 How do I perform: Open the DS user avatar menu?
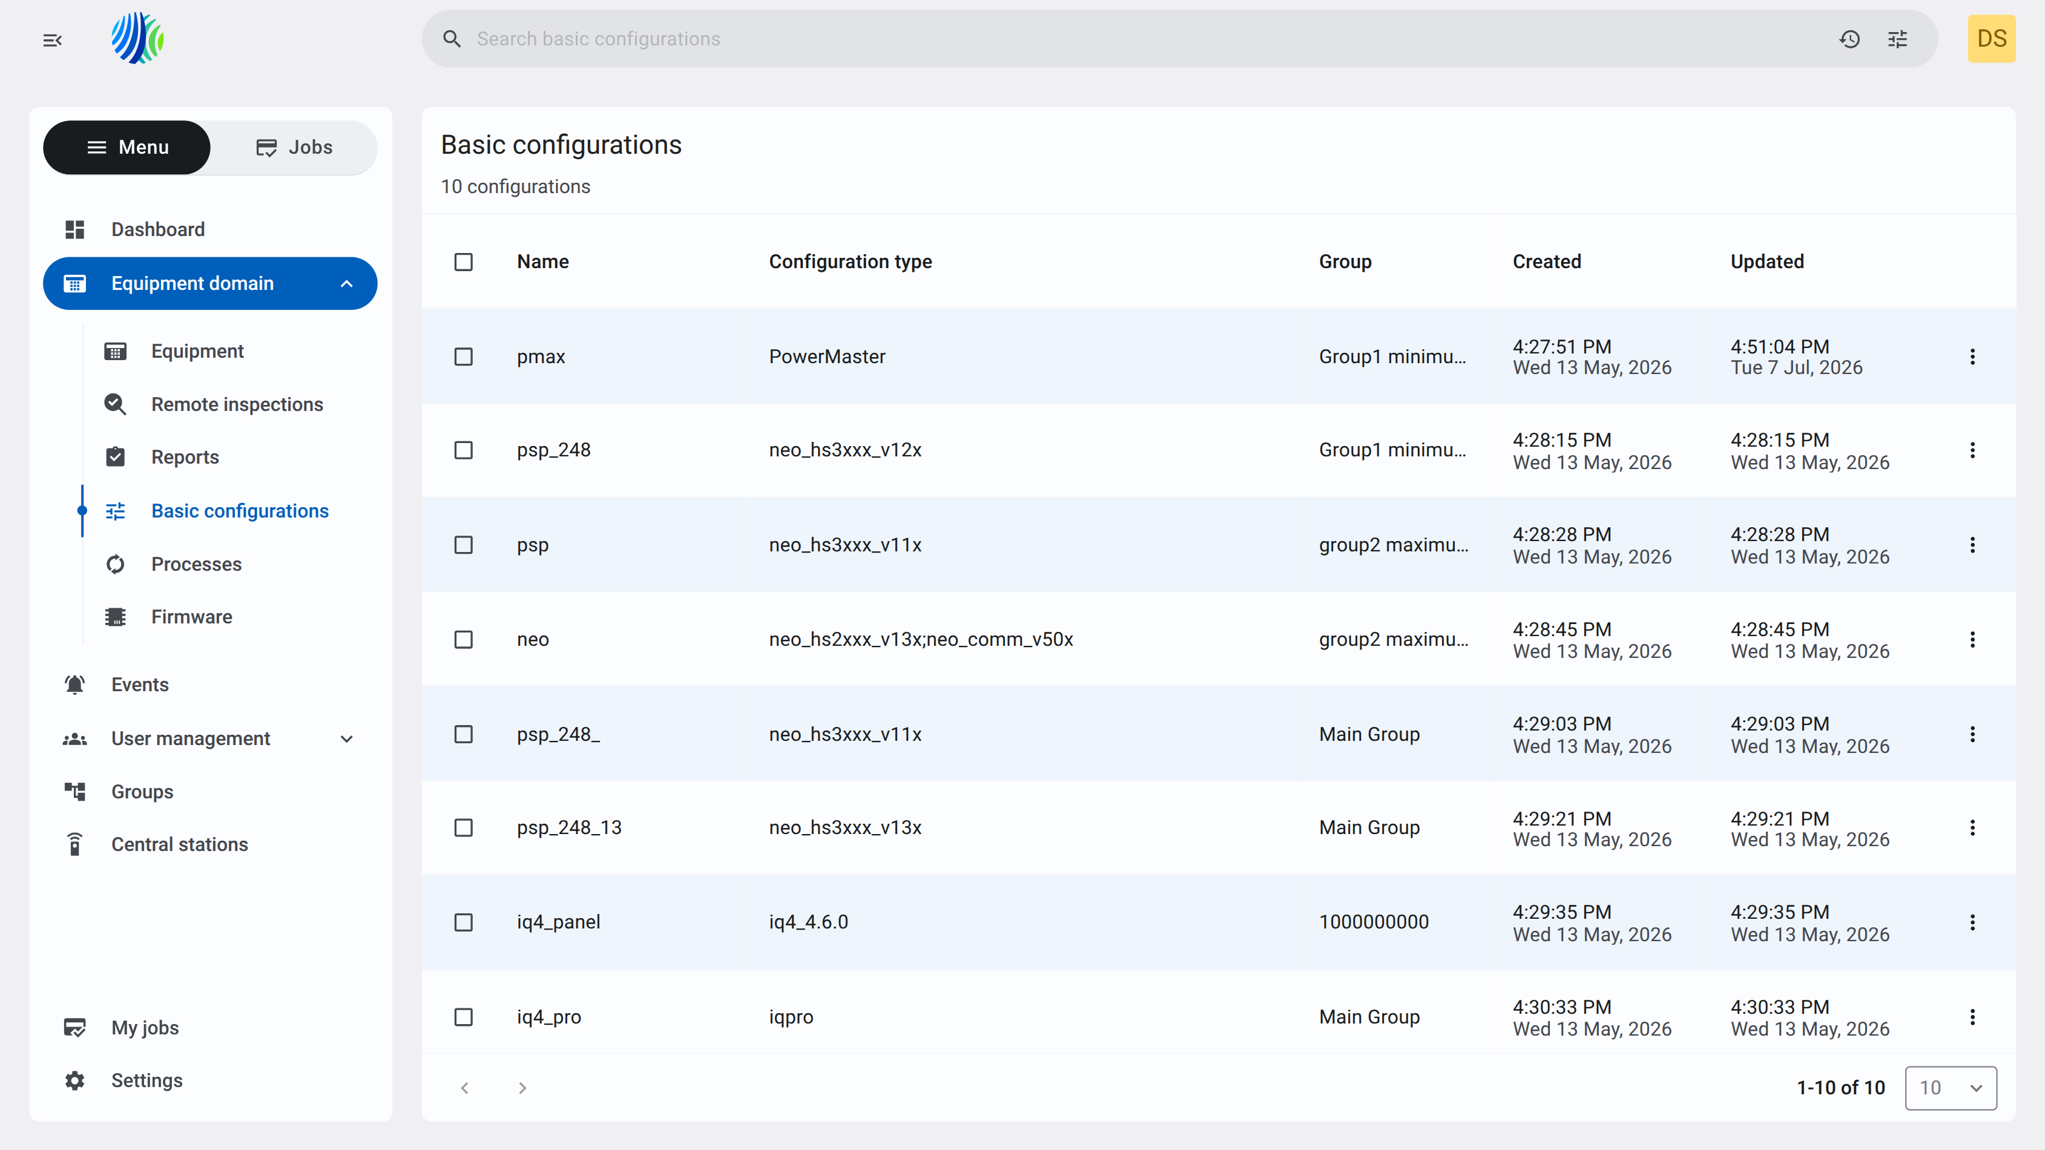(x=1991, y=39)
